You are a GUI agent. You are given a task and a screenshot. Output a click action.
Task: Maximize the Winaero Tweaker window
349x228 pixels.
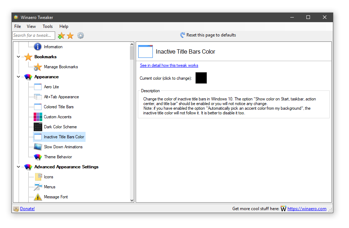(308, 18)
